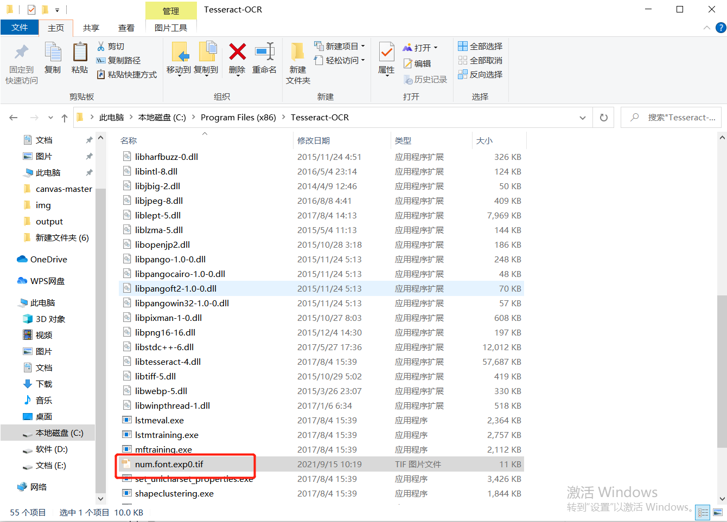Click the Copy to icon

point(207,53)
